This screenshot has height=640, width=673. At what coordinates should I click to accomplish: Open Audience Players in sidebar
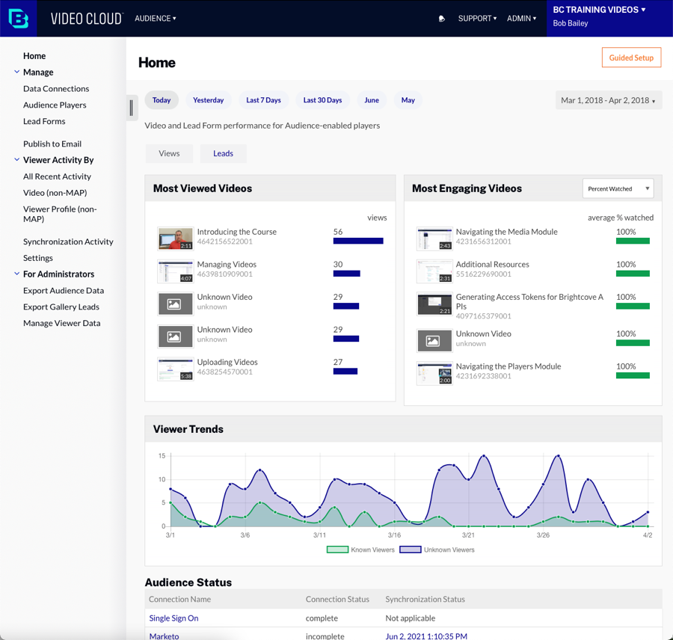(x=55, y=105)
